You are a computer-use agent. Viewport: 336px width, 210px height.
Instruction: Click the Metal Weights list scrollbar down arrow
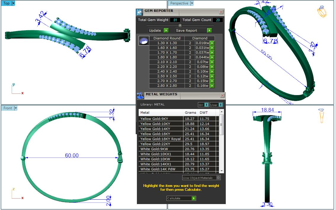(x=222, y=171)
